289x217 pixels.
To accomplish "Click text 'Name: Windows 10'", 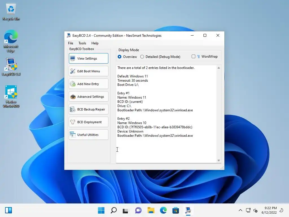I will [x=132, y=123].
